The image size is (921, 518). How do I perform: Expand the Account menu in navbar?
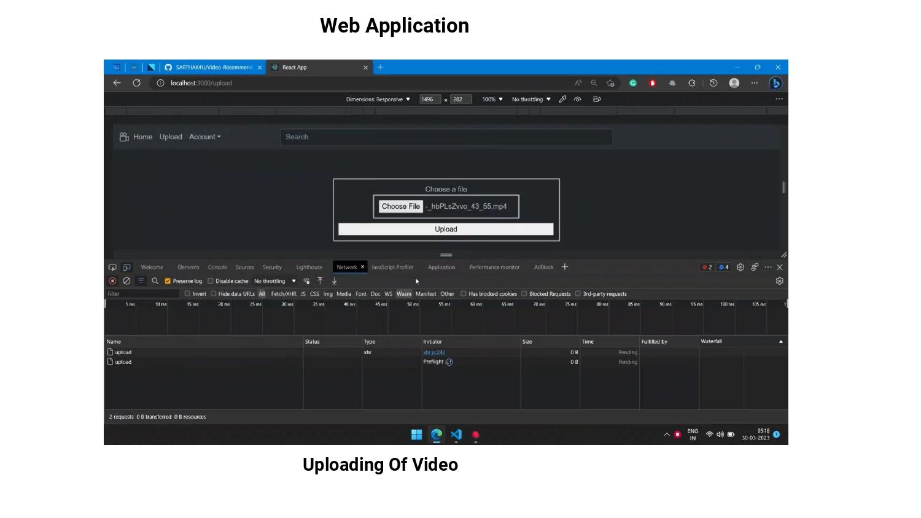(204, 136)
